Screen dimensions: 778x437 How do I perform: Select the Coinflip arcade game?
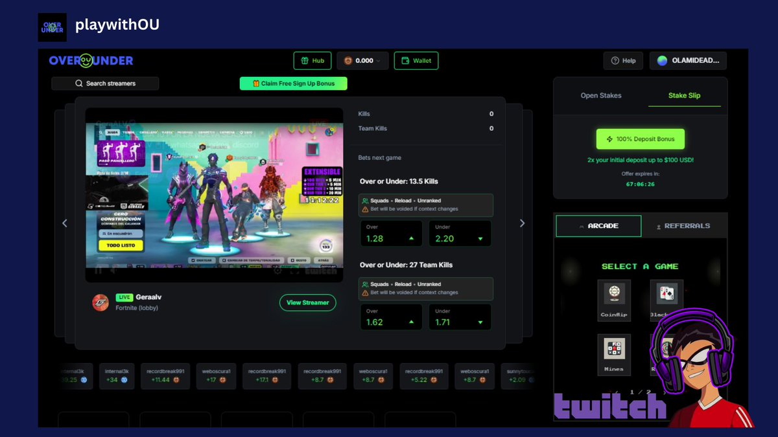[x=614, y=300]
